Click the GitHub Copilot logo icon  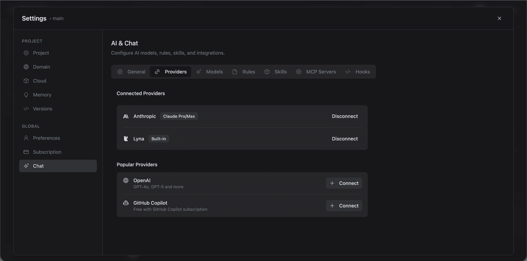click(x=126, y=203)
